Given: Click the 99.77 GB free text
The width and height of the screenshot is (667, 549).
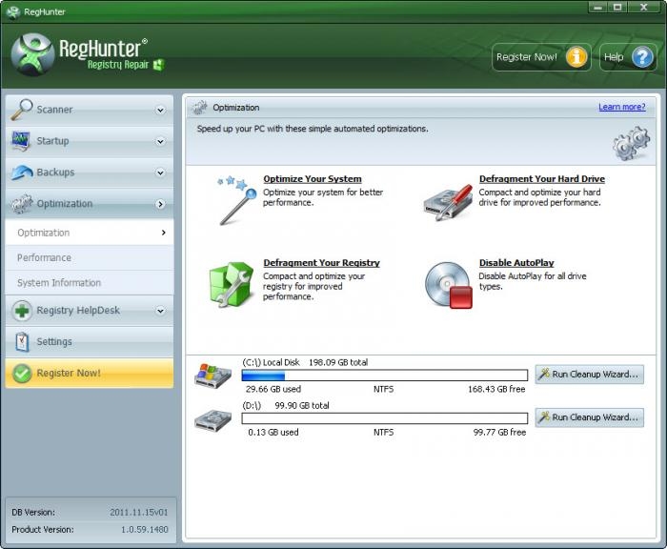Looking at the screenshot, I should click(499, 432).
